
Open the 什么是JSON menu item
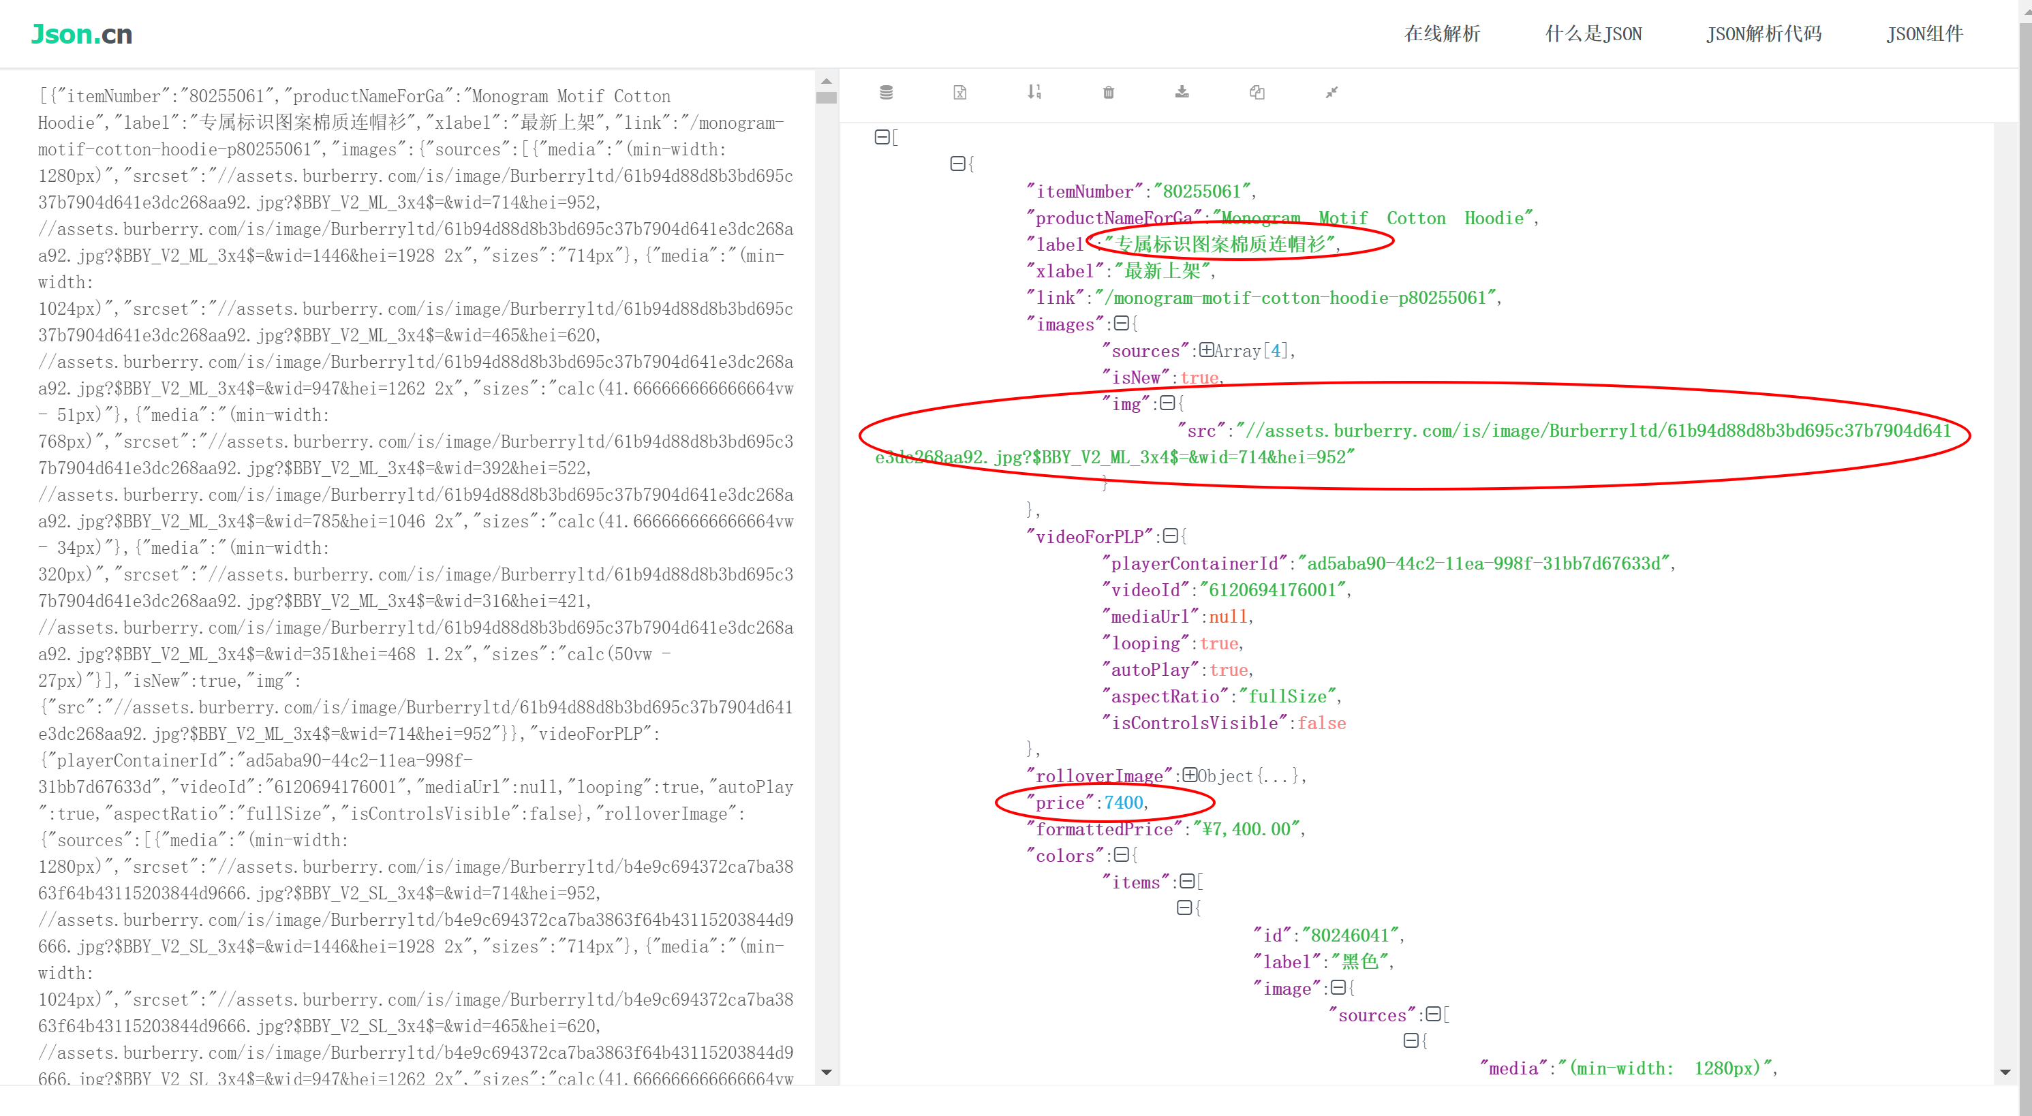pos(1593,34)
